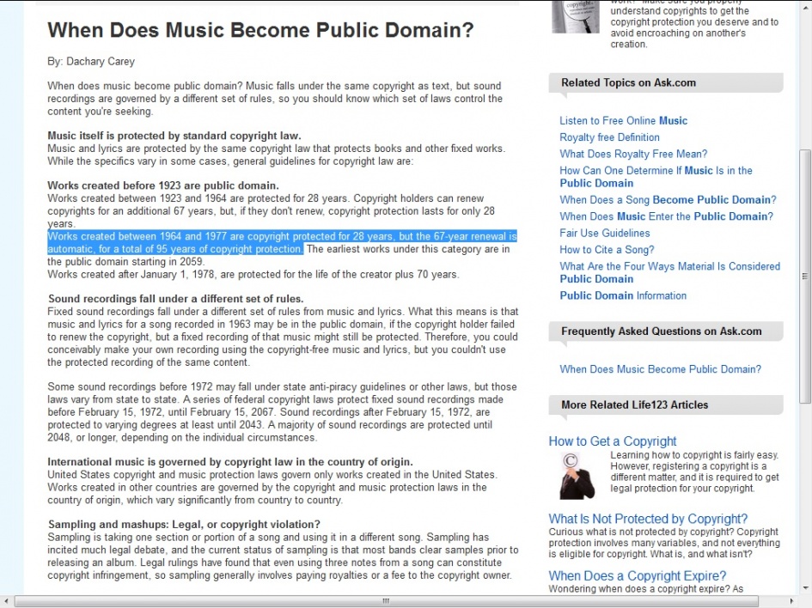Image resolution: width=812 pixels, height=608 pixels.
Task: Click the copyright document thumbnail at top
Action: [575, 16]
